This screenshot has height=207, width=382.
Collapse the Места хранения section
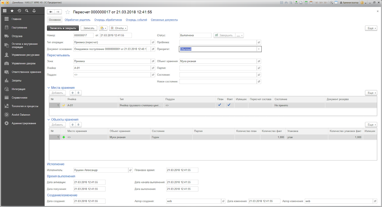(49, 87)
